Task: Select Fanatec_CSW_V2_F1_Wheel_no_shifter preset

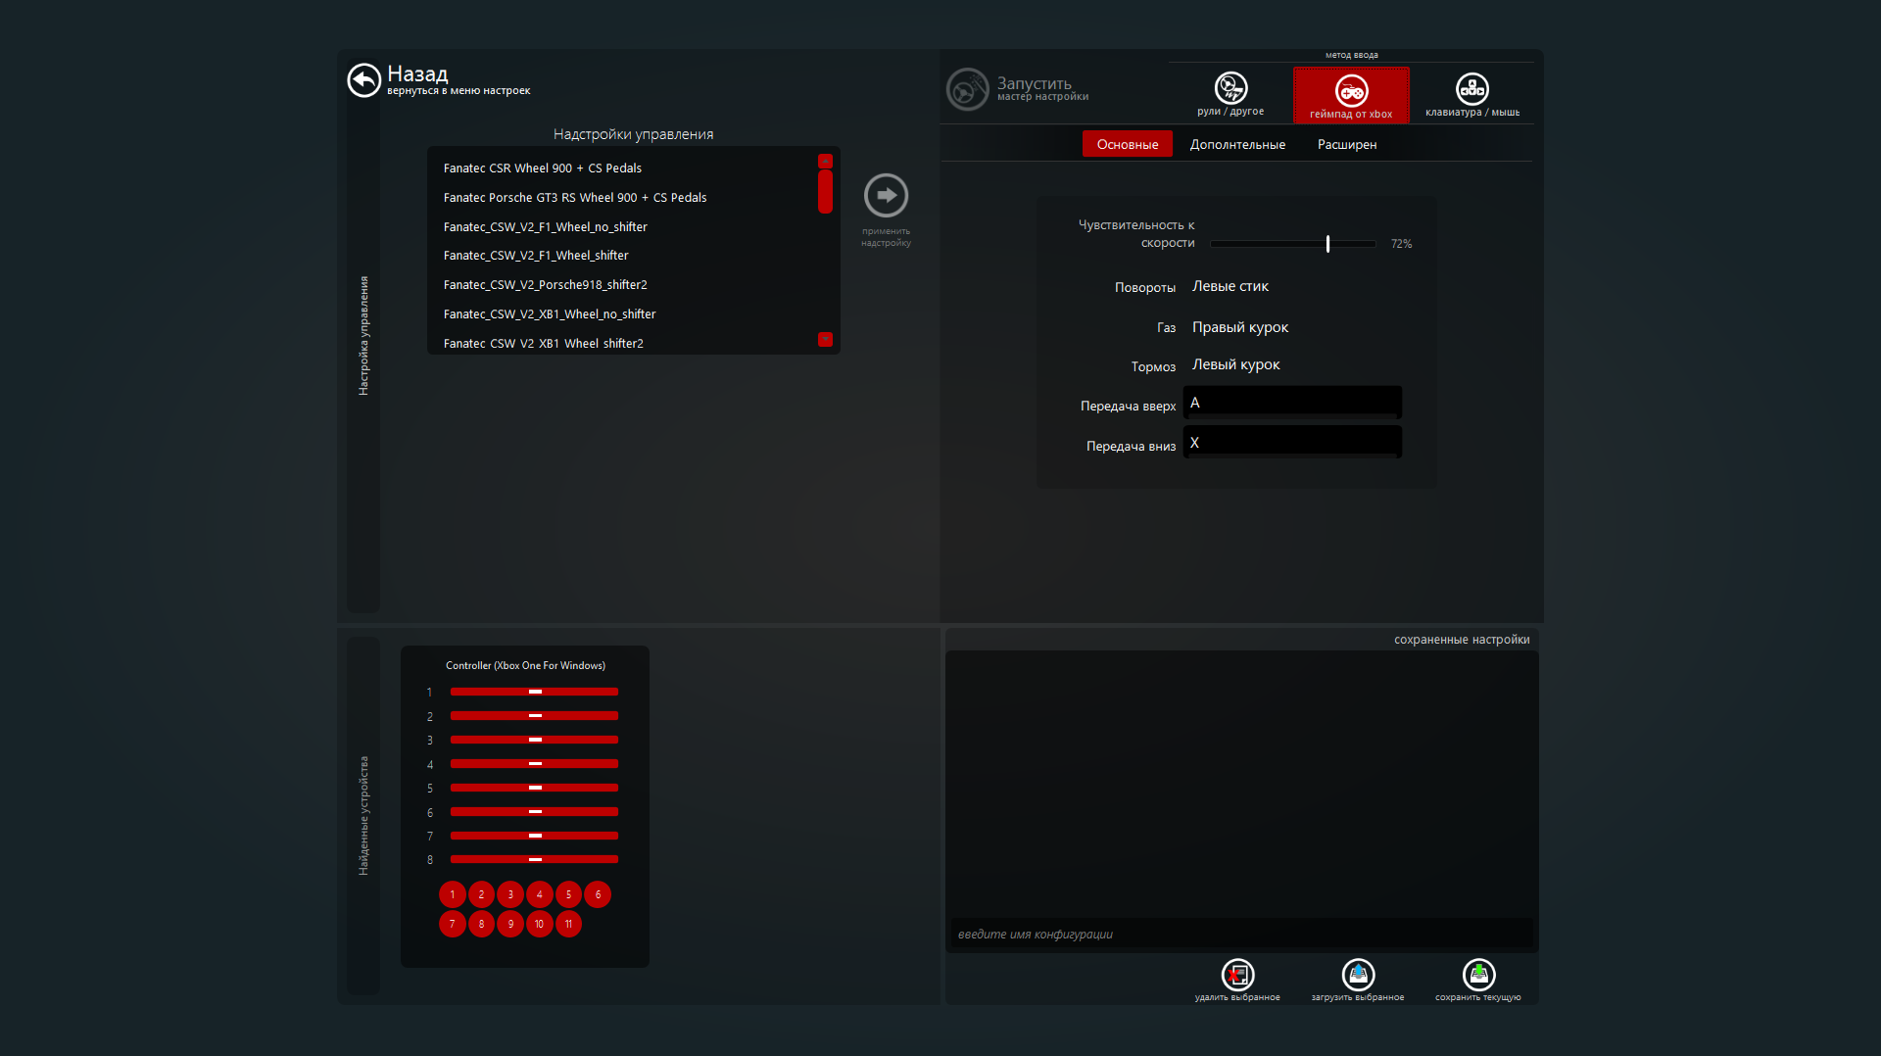Action: pyautogui.click(x=546, y=227)
